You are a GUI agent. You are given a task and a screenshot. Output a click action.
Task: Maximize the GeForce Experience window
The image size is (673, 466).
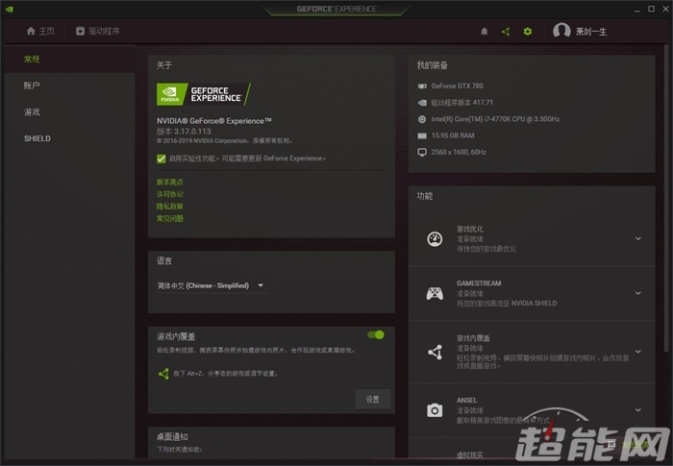651,9
